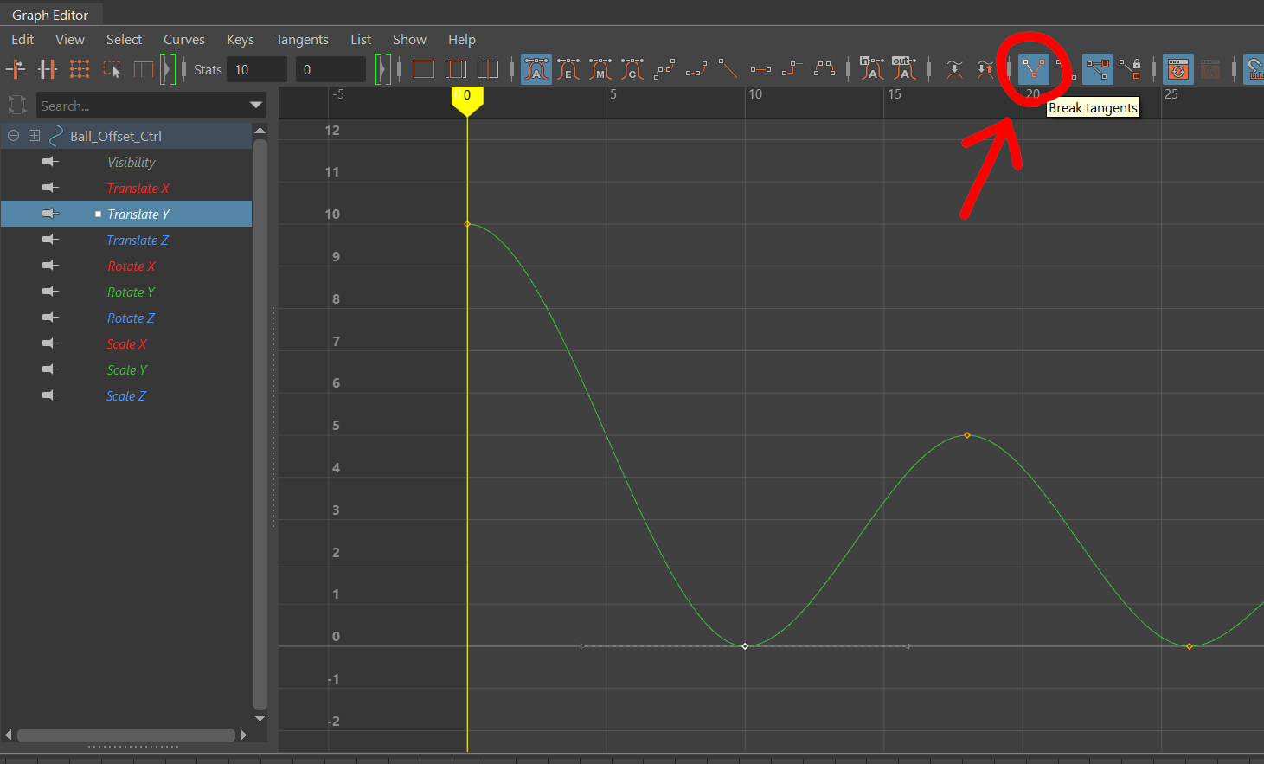Click the channel icon beside Rotate X
The image size is (1264, 764).
click(51, 266)
